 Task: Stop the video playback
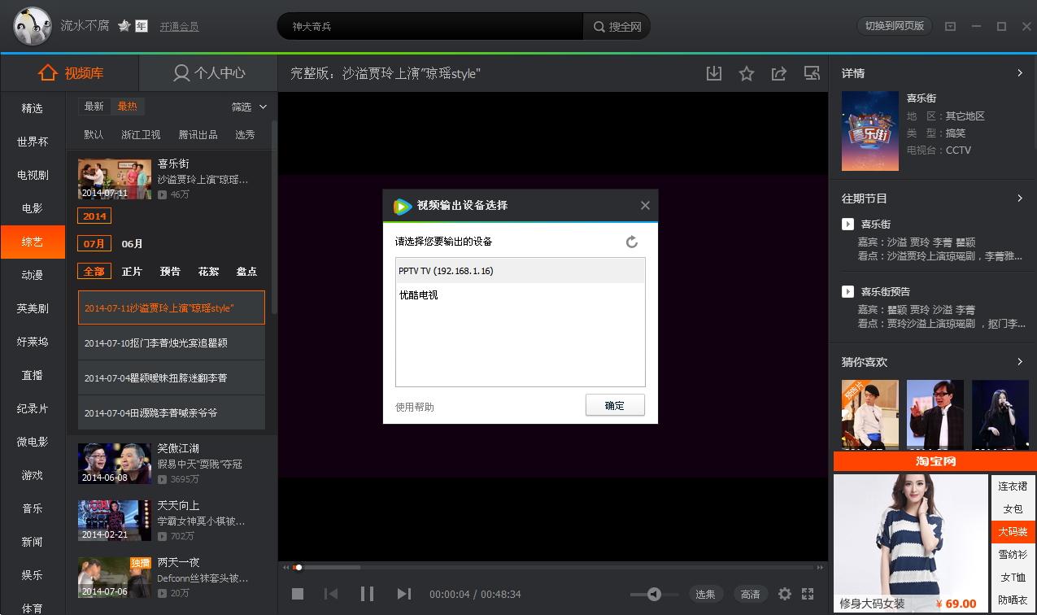coord(298,594)
